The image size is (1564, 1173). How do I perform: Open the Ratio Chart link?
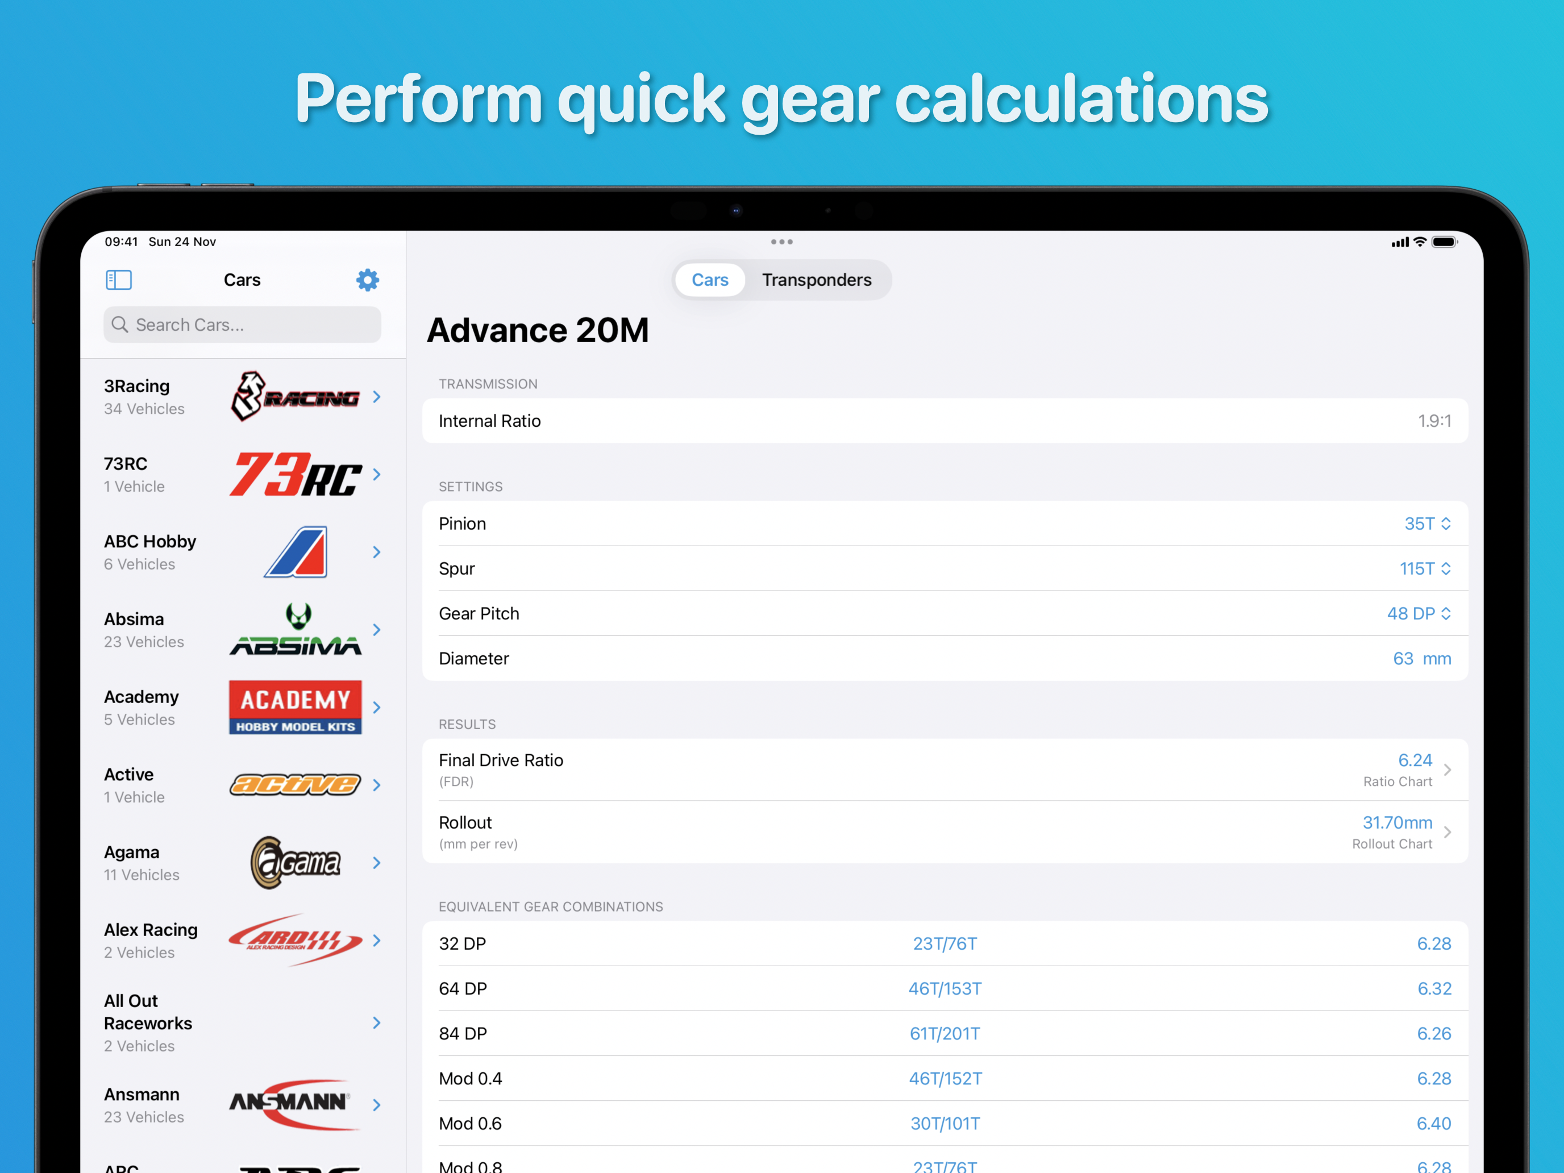[x=1397, y=782]
